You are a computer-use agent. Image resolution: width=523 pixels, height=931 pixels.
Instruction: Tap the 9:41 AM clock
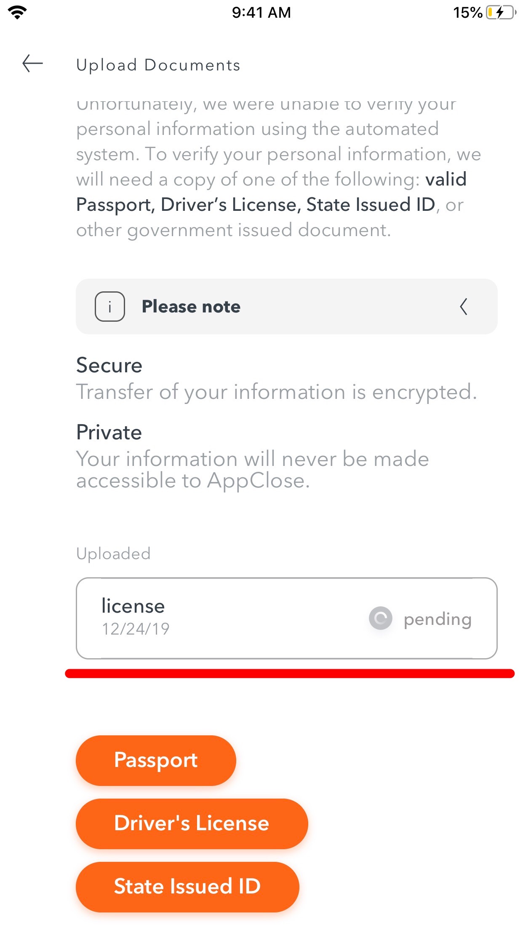(x=261, y=12)
